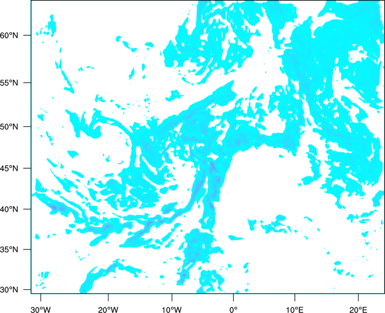Click the 35°N latitude label
Image resolution: width=385 pixels, height=313 pixels.
[9, 249]
